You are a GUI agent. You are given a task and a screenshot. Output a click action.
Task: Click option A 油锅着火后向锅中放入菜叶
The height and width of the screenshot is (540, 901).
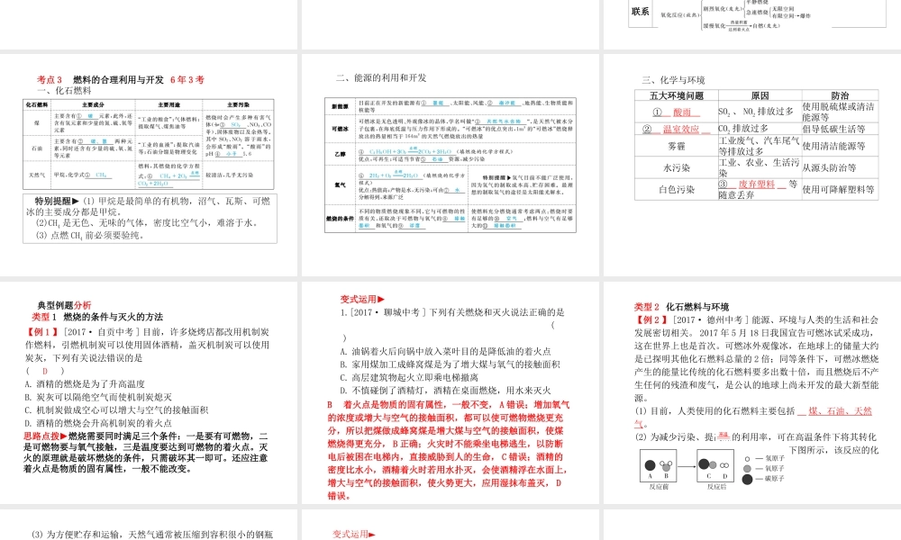coord(445,351)
